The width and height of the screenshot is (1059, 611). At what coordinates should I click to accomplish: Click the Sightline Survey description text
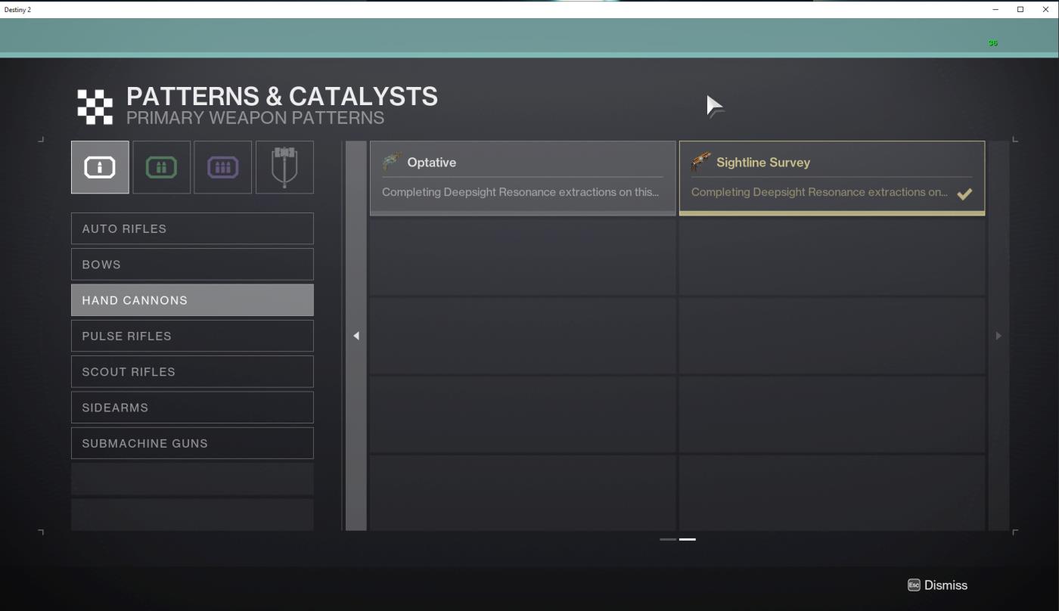[x=819, y=192]
